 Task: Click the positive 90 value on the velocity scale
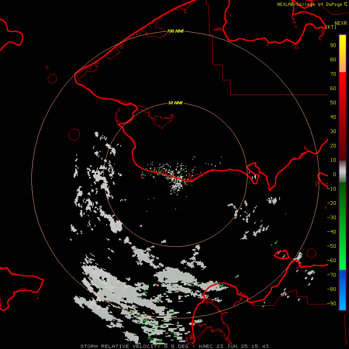click(333, 45)
